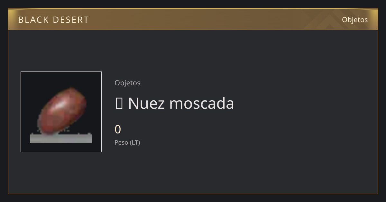Image resolution: width=386 pixels, height=202 pixels.
Task: Select the Objetos category label above the title
Action: point(127,83)
